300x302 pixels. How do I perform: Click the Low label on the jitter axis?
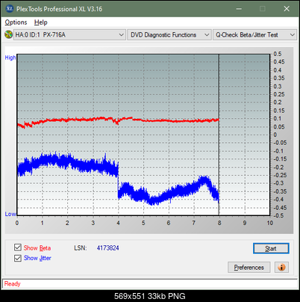pyautogui.click(x=10, y=214)
